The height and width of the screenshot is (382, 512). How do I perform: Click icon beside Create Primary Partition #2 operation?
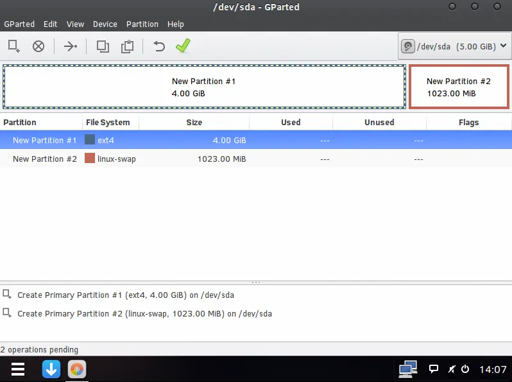7,313
